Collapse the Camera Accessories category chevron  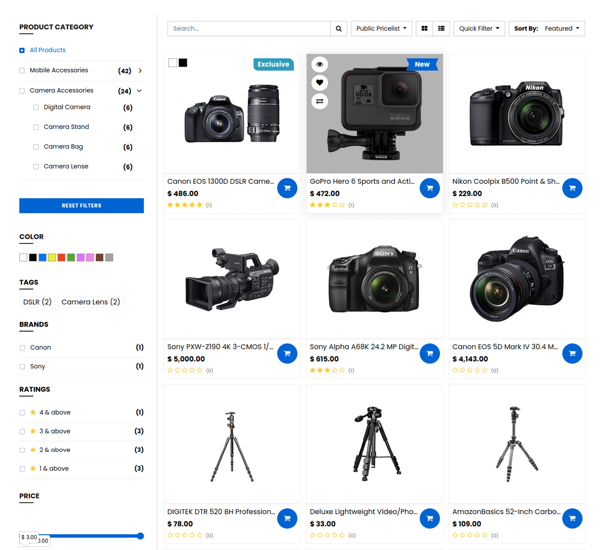[139, 91]
